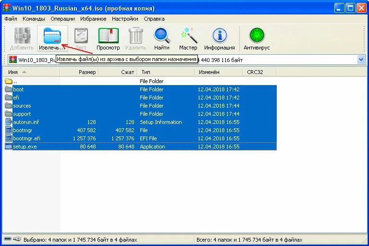The height and width of the screenshot is (246, 369).
Task: Select the bootmgr.efi file name
Action: (x=26, y=138)
